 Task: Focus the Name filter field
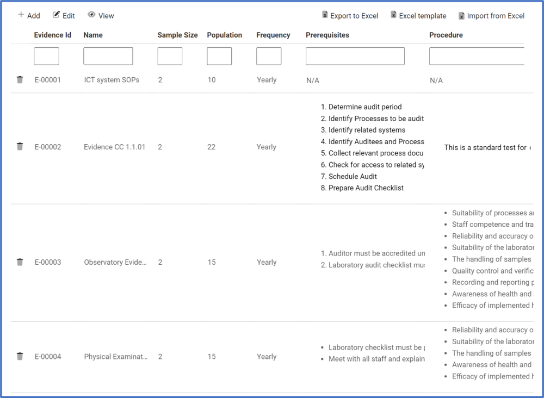click(x=108, y=55)
